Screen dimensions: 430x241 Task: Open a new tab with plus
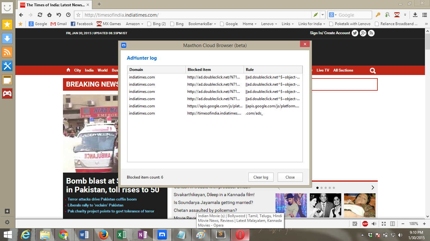[99, 4]
